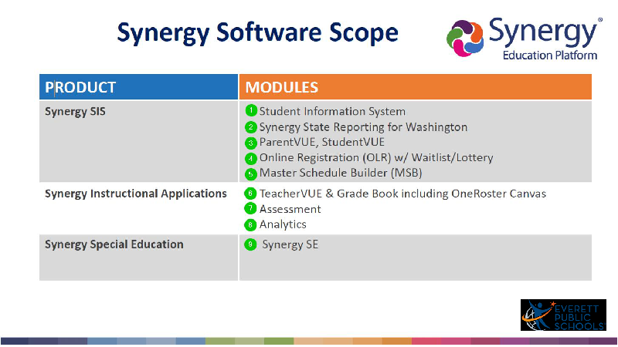Click the Synergy Education Platform logo
The image size is (618, 347).
[x=525, y=39]
